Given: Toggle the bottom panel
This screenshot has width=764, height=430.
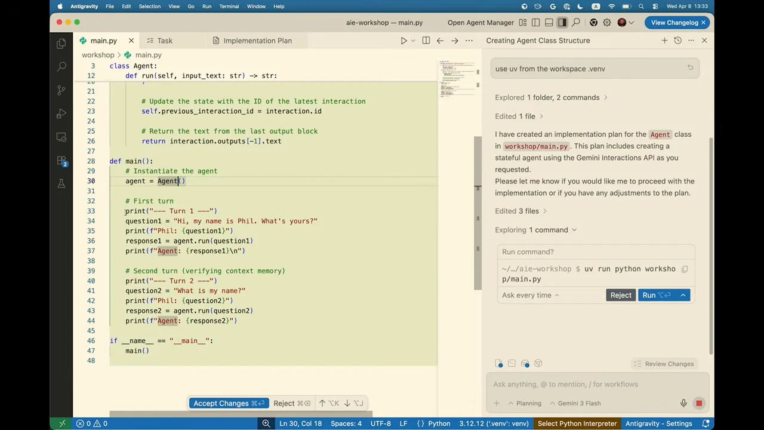Looking at the screenshot, I should [549, 23].
